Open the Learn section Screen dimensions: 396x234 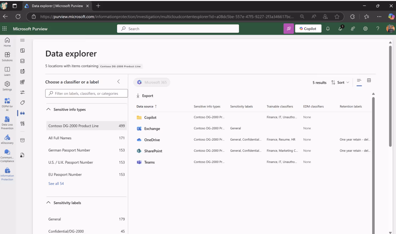point(7,71)
